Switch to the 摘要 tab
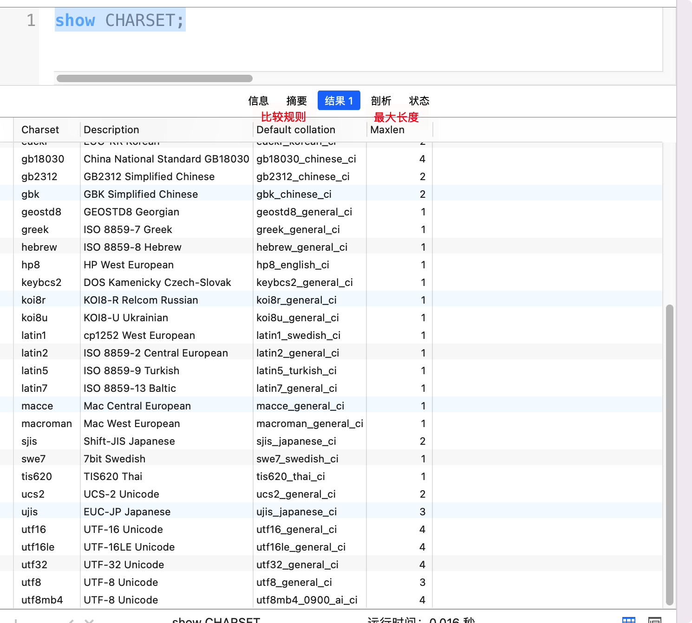The image size is (692, 623). [296, 101]
